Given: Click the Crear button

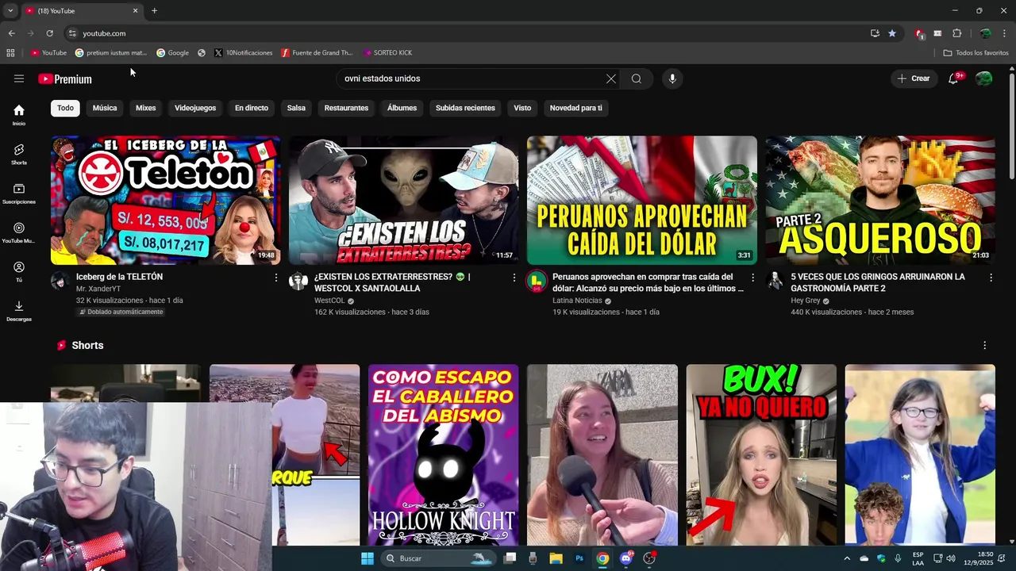Looking at the screenshot, I should tap(914, 79).
